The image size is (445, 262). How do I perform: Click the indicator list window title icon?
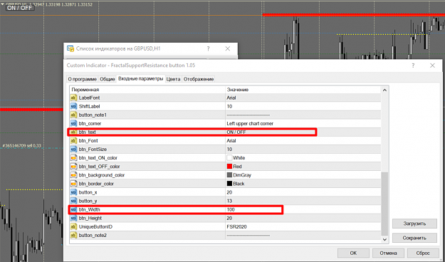coord(70,48)
